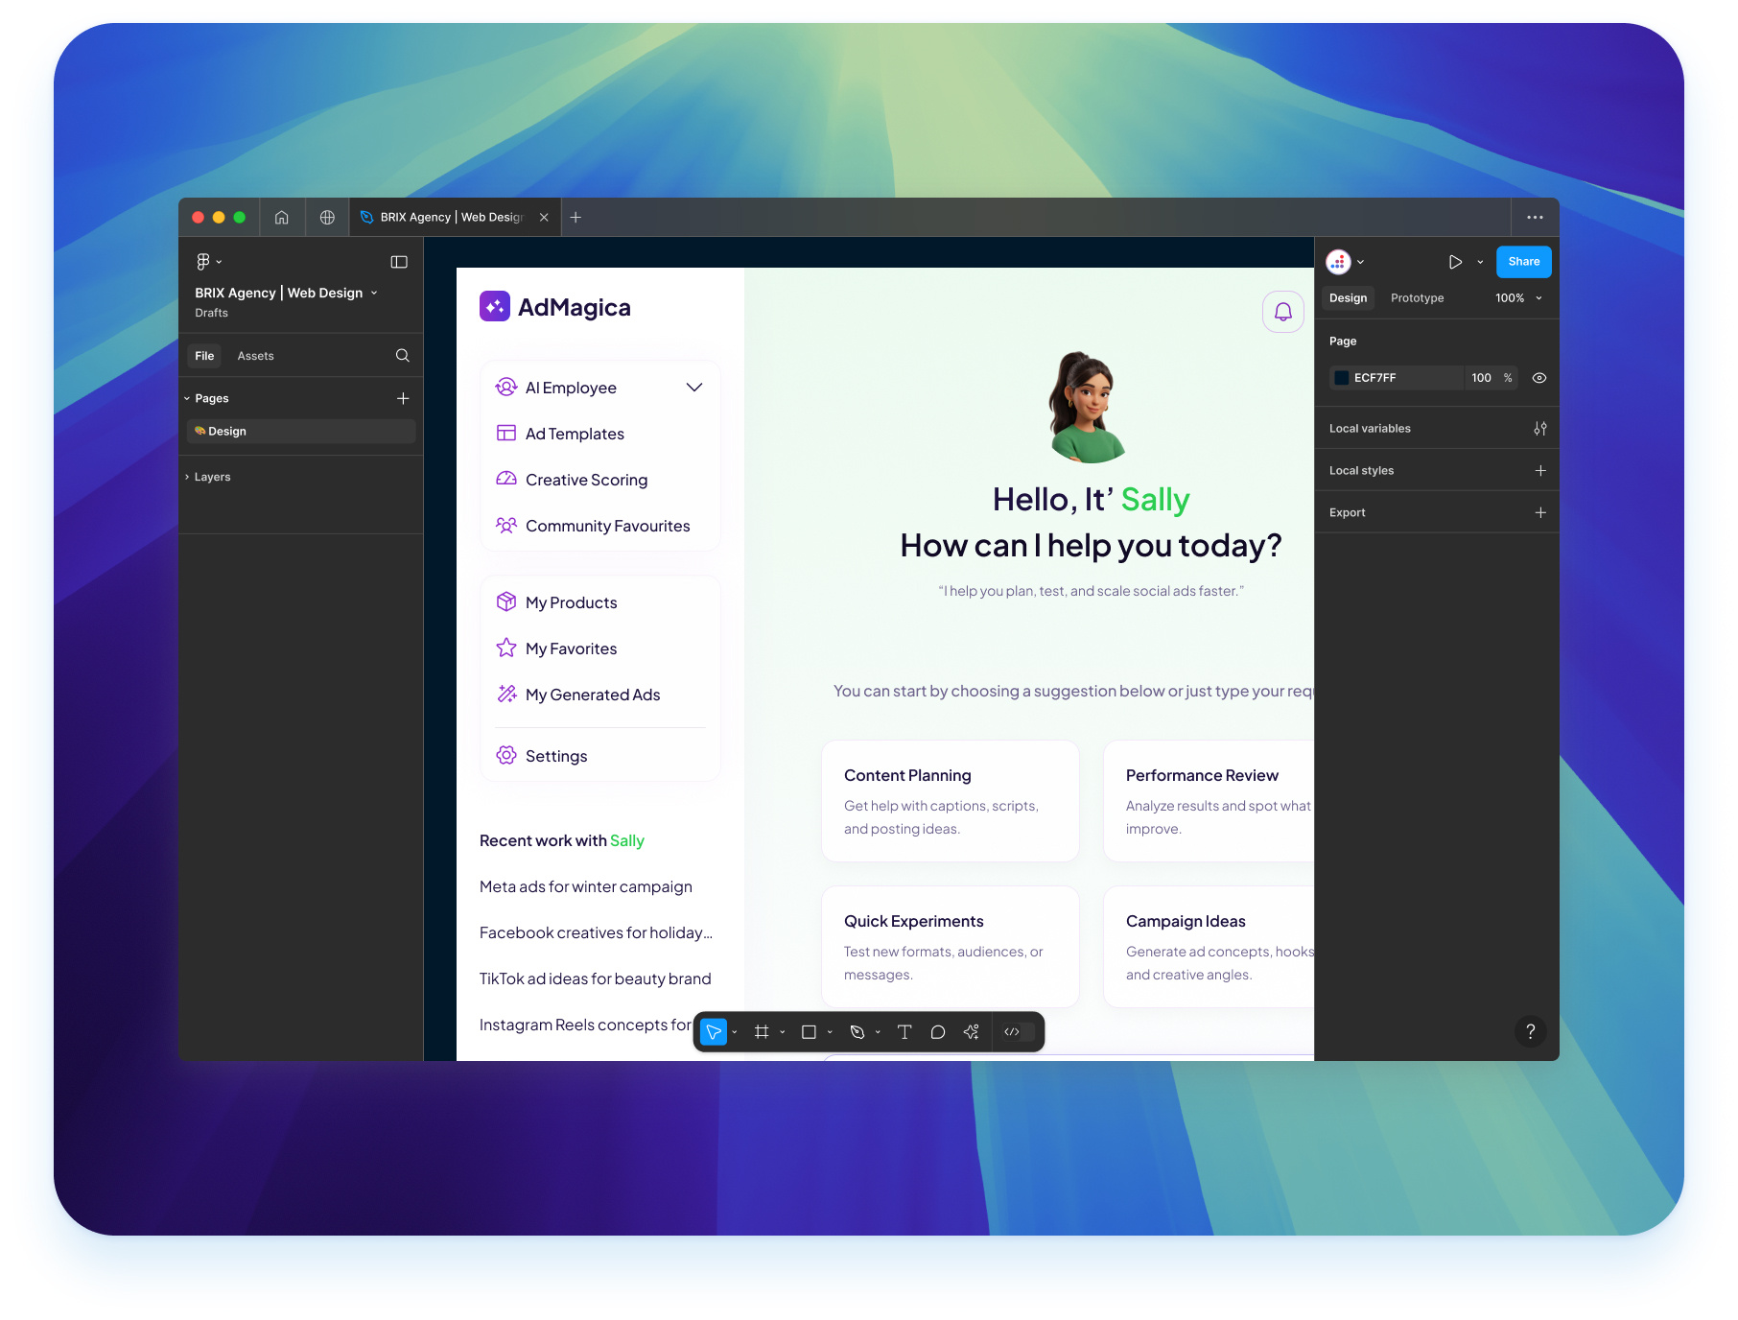Open the Assets tab
This screenshot has height=1320, width=1738.
pyautogui.click(x=256, y=356)
